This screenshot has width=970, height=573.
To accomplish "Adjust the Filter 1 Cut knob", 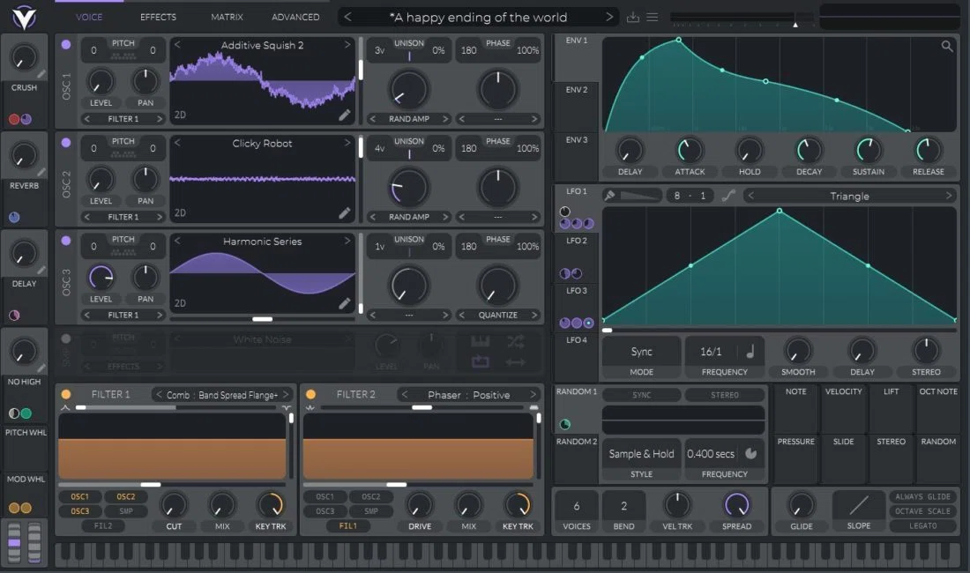I will [174, 505].
